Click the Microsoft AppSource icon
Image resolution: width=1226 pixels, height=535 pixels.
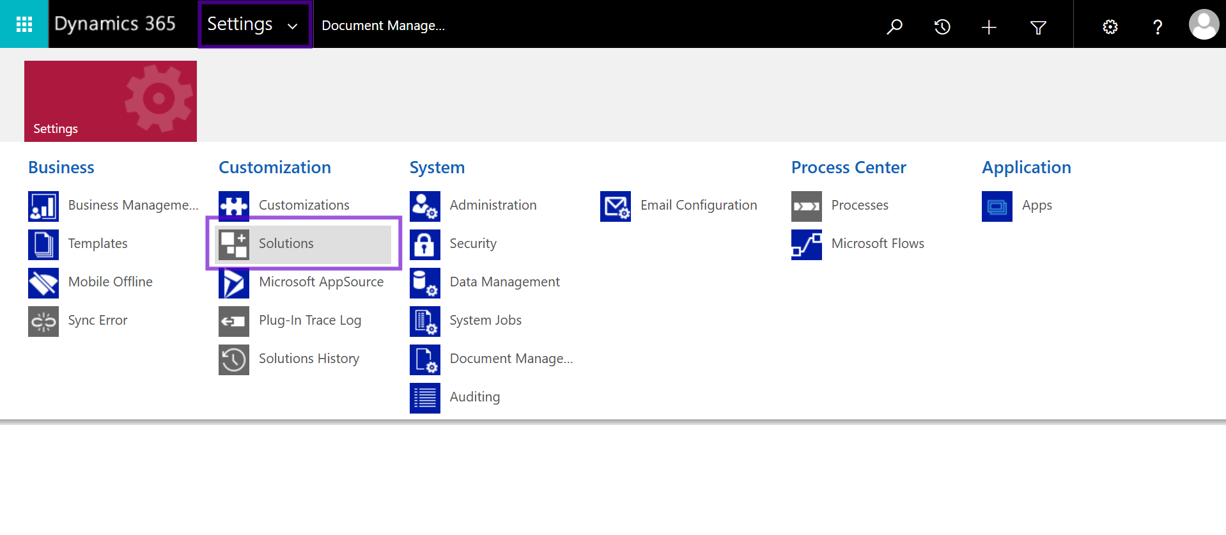[x=234, y=283]
